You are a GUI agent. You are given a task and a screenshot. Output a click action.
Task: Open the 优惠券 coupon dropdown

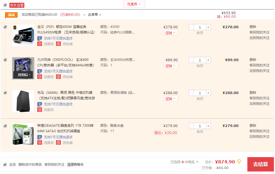(x=134, y=4)
